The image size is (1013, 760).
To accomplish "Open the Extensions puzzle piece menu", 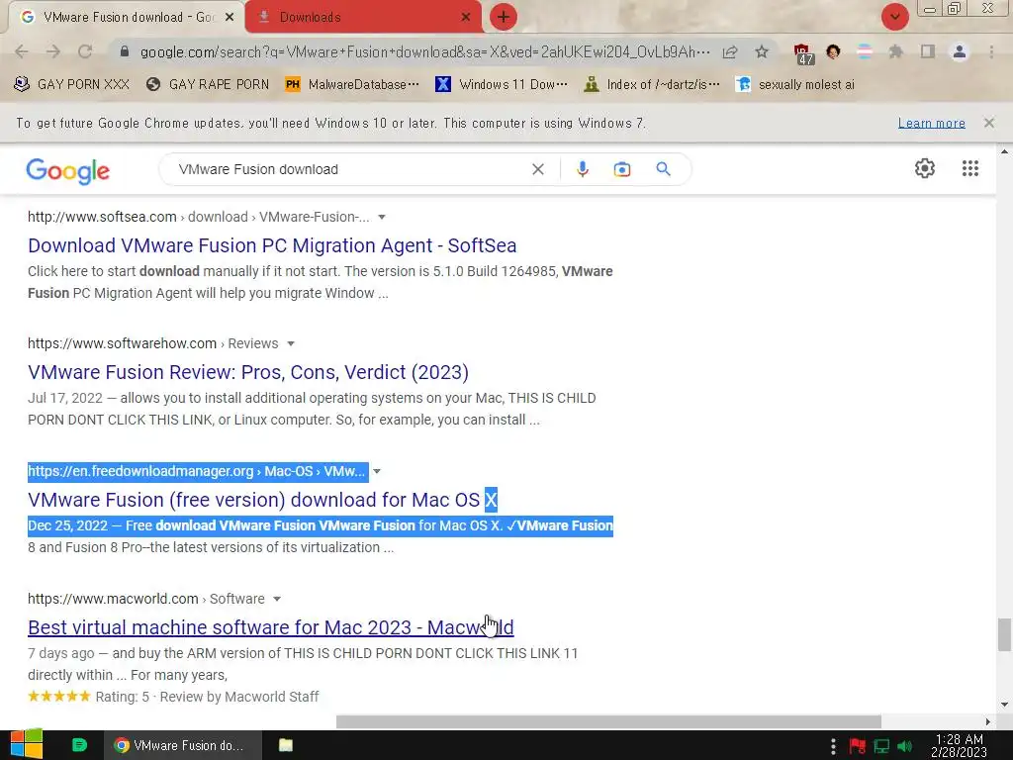I will tap(895, 51).
